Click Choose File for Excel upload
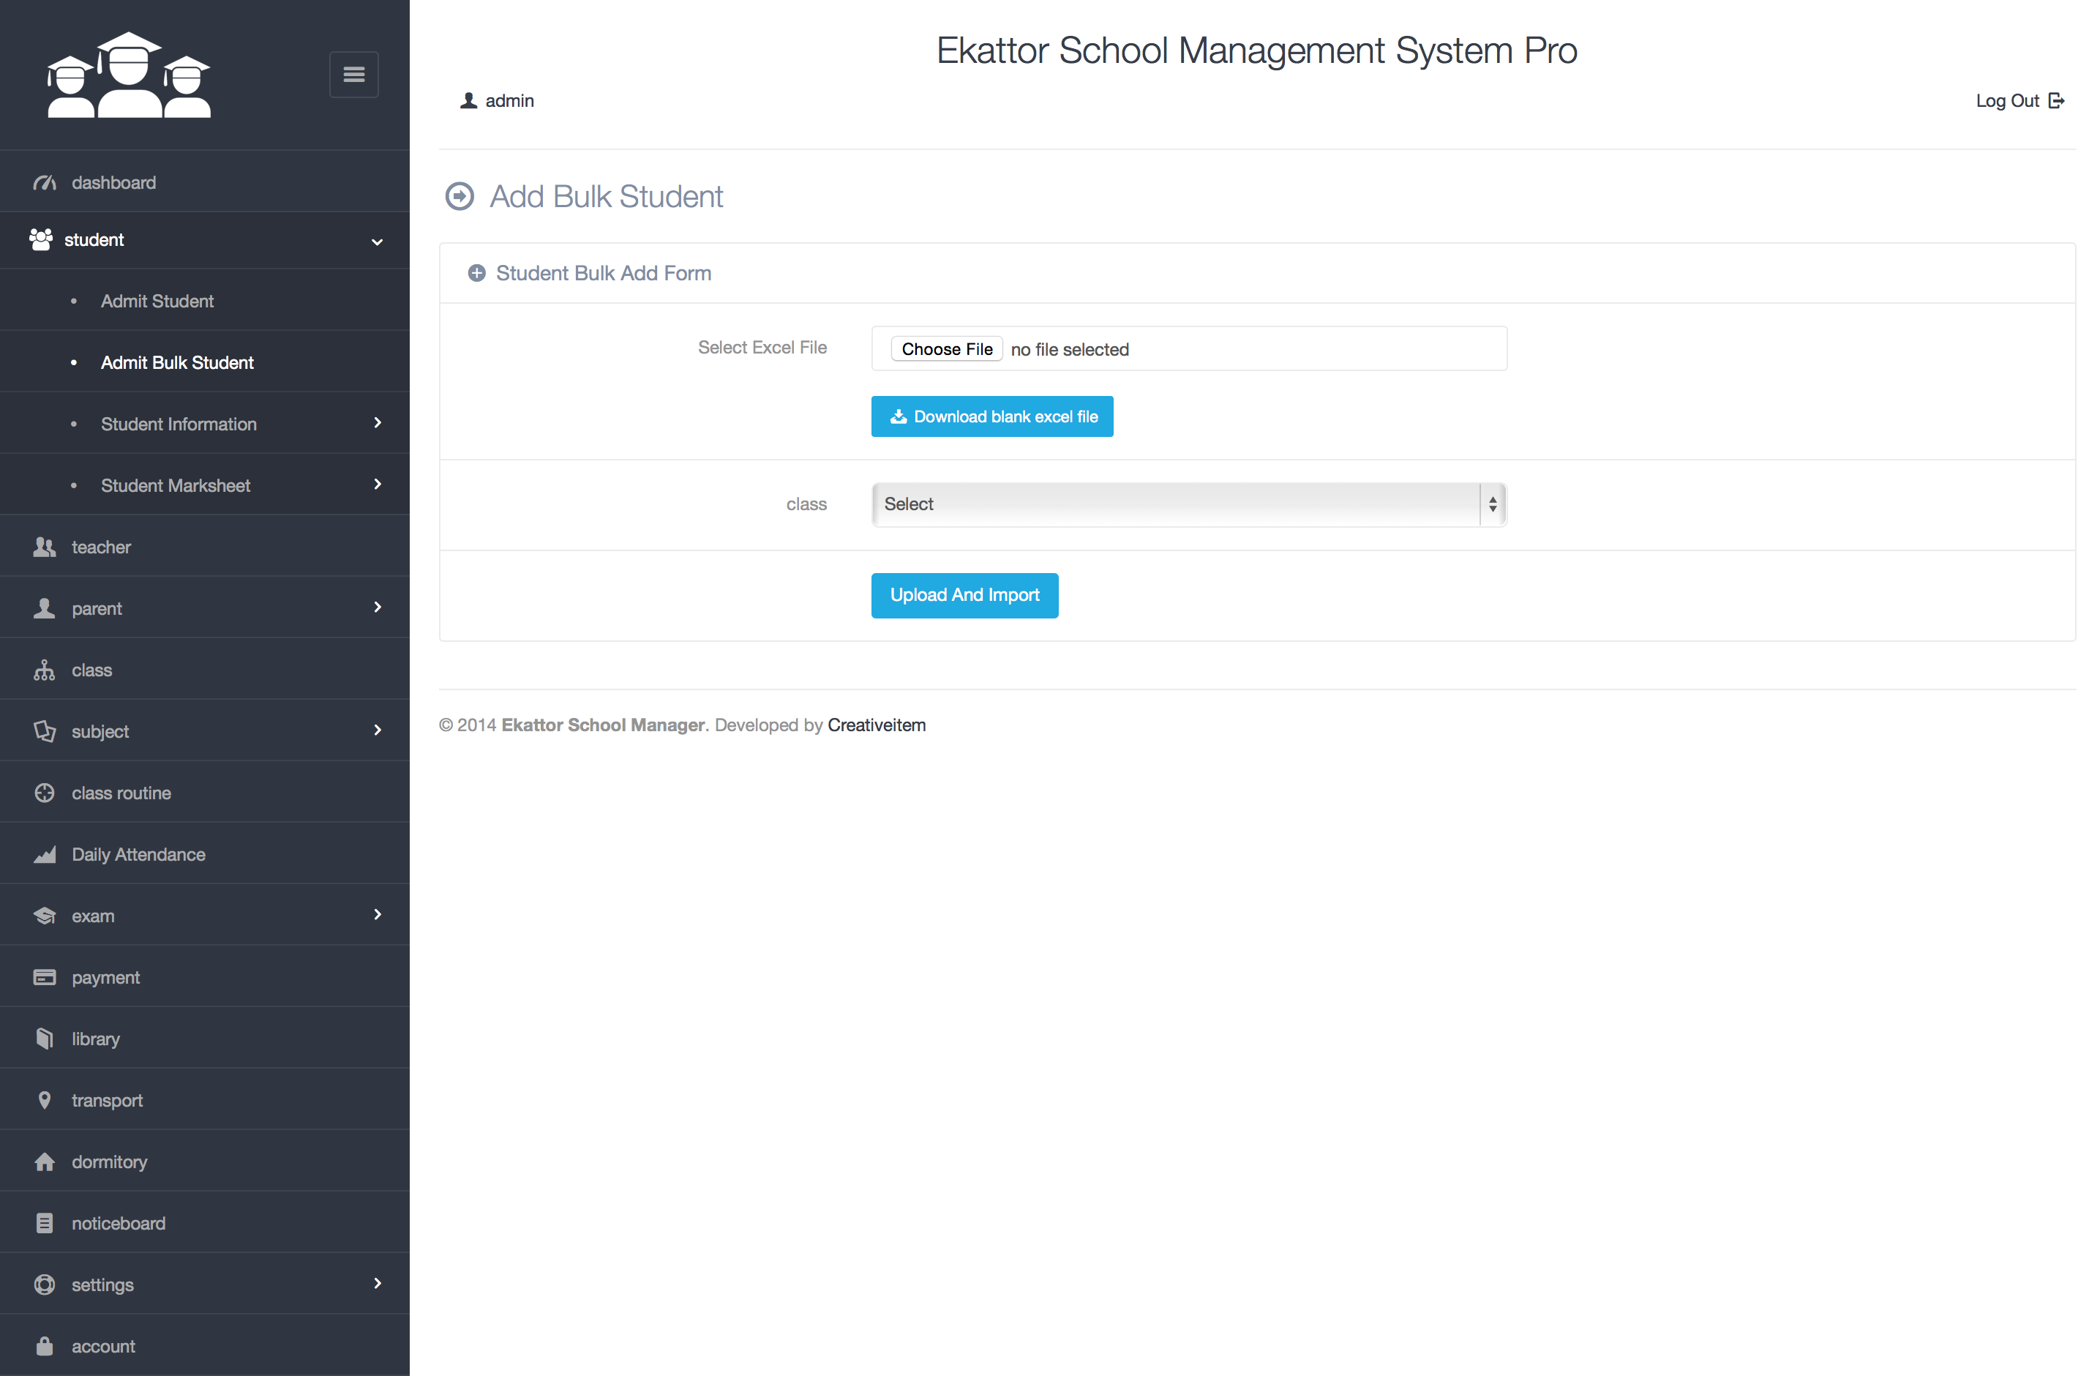This screenshot has height=1376, width=2100. coord(946,350)
